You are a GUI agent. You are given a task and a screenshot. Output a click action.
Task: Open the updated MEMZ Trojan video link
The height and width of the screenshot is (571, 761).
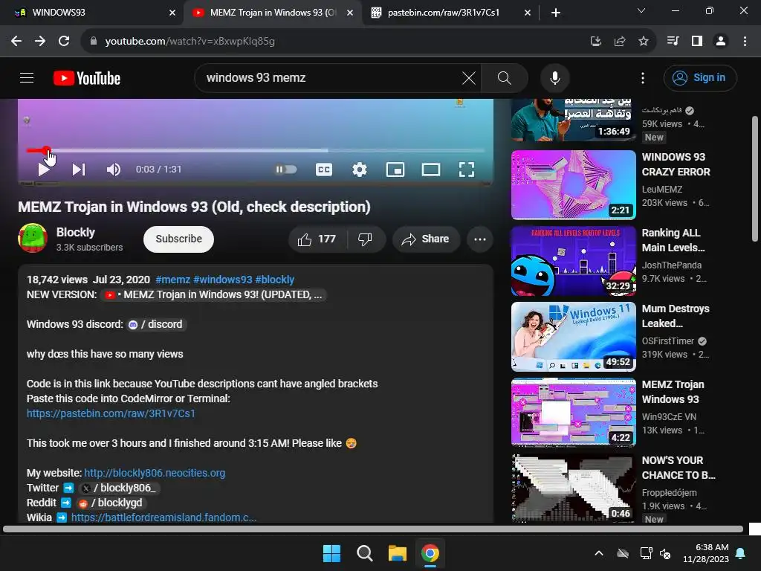[x=213, y=294]
